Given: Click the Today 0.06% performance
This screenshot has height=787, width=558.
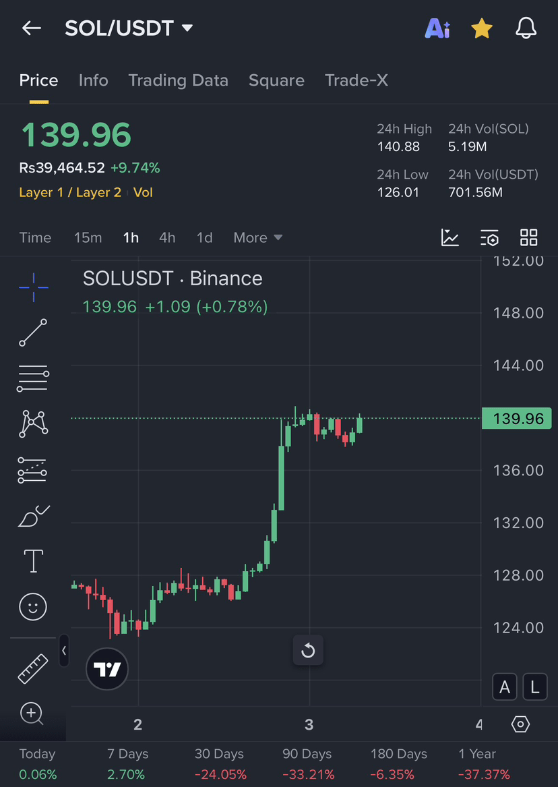Looking at the screenshot, I should click(38, 764).
